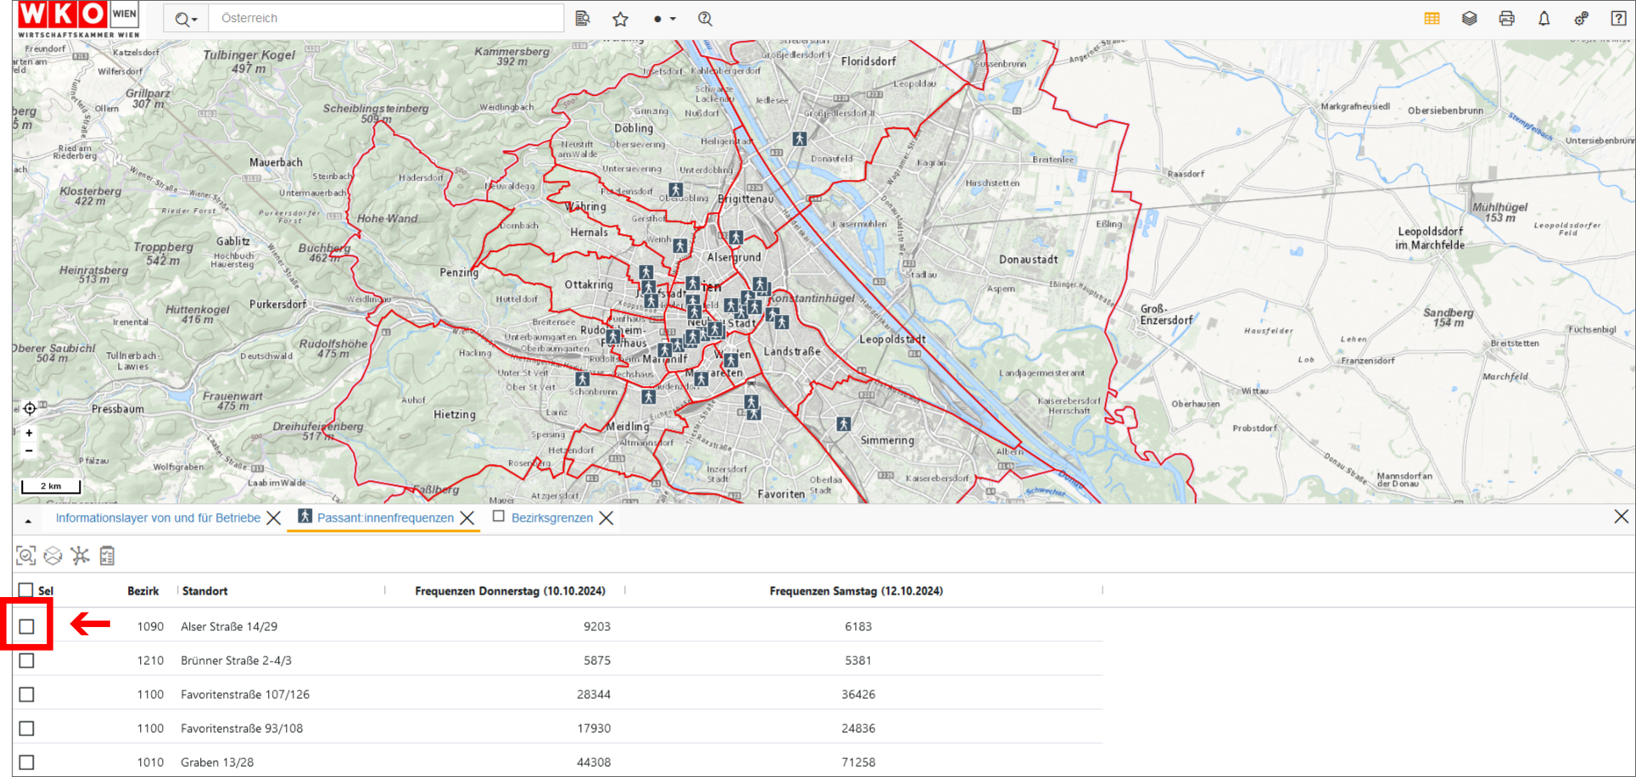Toggle the select-all Sel checkbox

click(26, 590)
